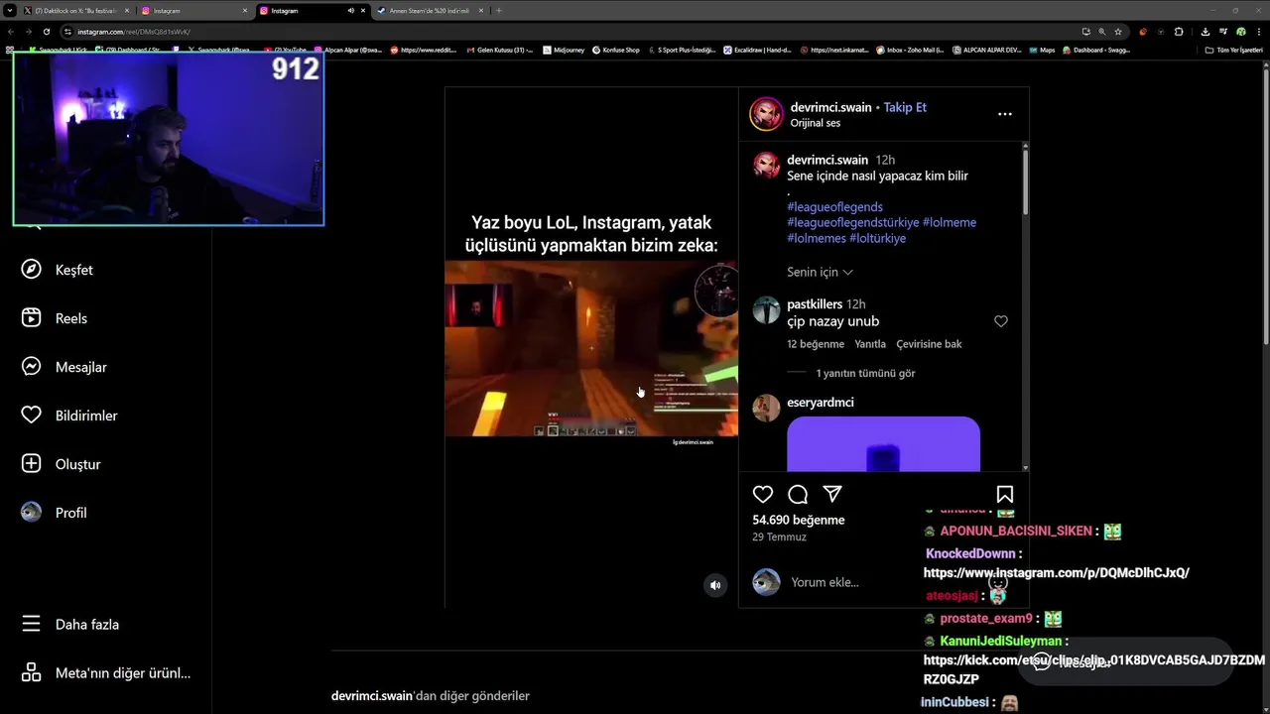Bookmark this page with star icon
This screenshot has width=1270, height=714.
coord(1118,31)
